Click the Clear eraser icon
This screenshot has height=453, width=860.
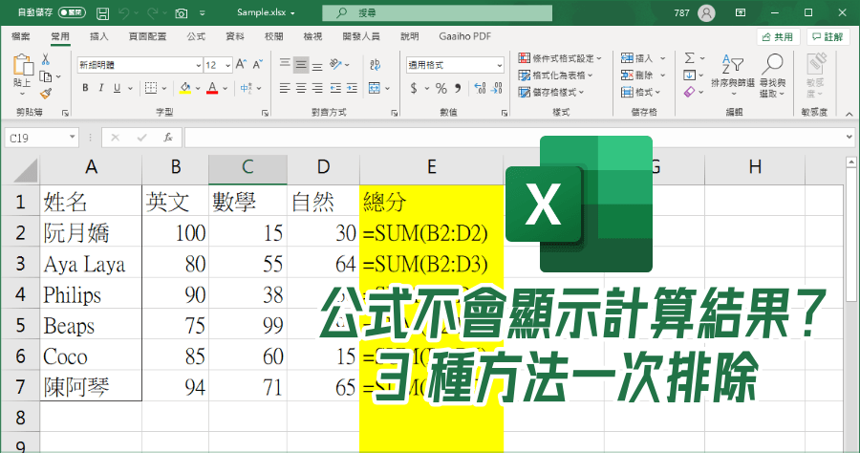click(x=689, y=92)
